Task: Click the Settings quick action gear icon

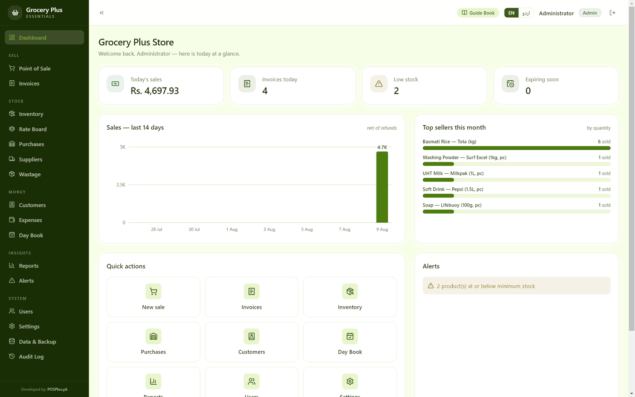Action: (x=350, y=381)
